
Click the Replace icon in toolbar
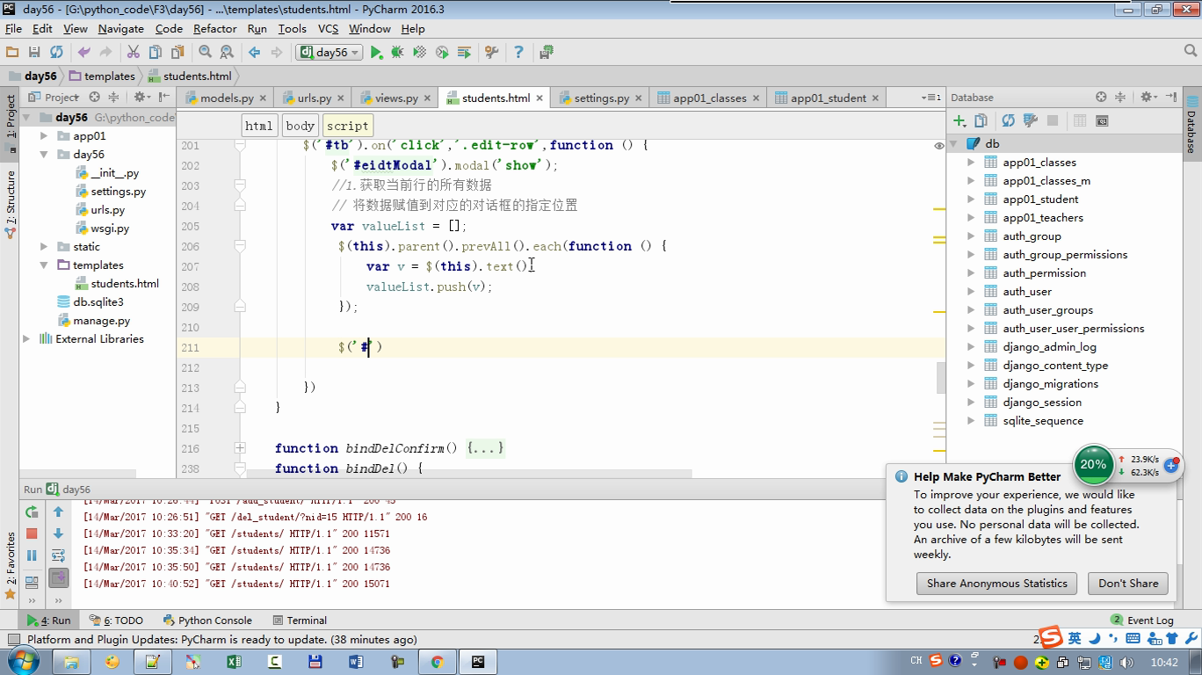point(227,53)
